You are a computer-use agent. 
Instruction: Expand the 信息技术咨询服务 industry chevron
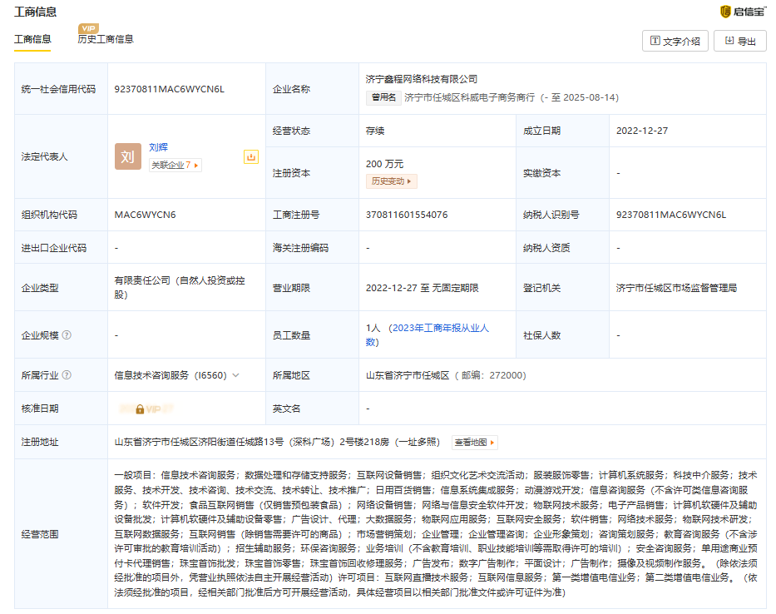(x=235, y=375)
